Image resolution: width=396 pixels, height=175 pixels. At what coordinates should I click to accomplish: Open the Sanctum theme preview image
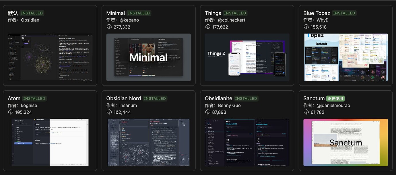point(345,142)
